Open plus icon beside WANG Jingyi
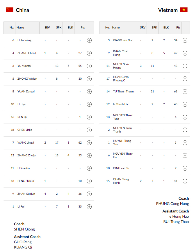The width and height of the screenshot is (194, 252). [89, 142]
